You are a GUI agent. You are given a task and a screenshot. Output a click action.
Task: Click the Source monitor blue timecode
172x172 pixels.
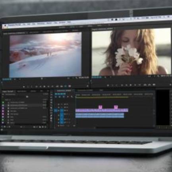(7, 79)
